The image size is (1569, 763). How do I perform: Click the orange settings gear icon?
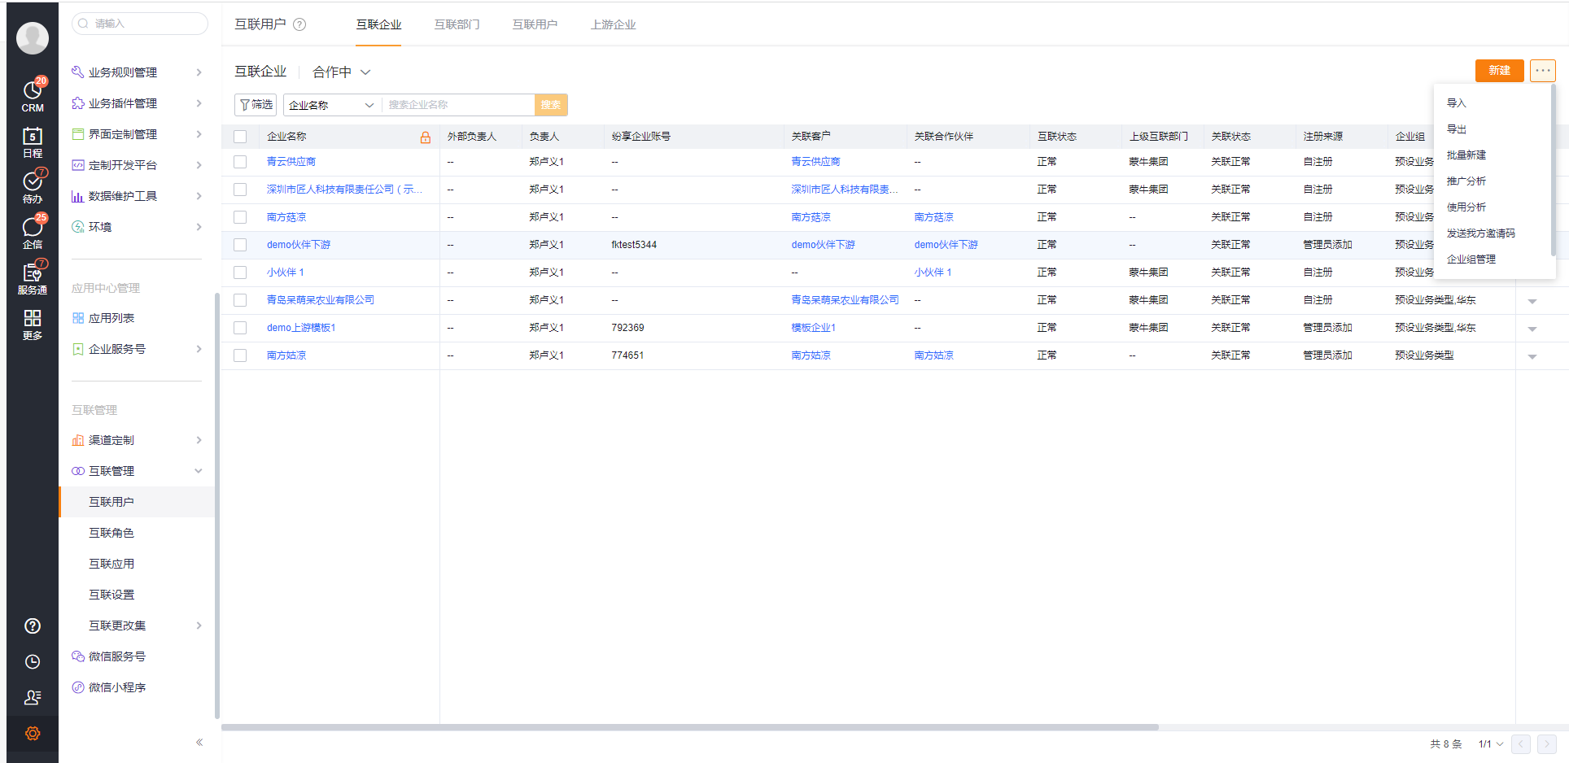tap(33, 733)
